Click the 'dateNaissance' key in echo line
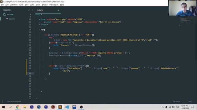197x110 pixels. coord(168,68)
